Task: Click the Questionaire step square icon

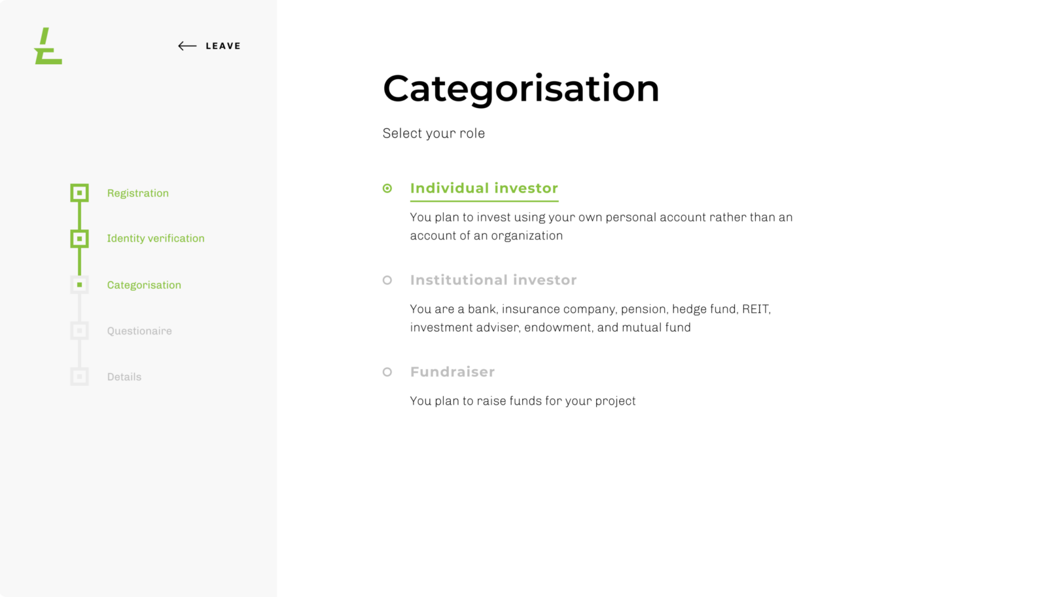Action: pyautogui.click(x=79, y=331)
